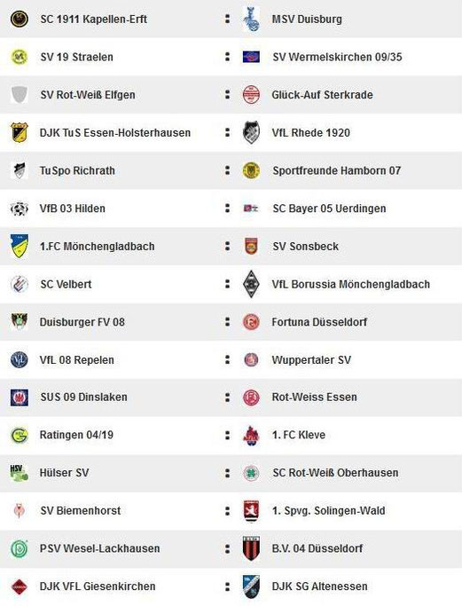Click the SC 1911 Kapellen-Erft logo
462x606 pixels.
tap(20, 19)
